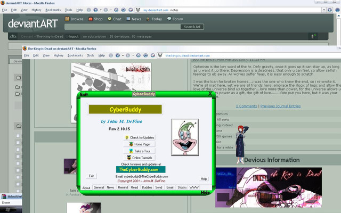Click the CyberBuddy alien mascot picture
Image resolution: width=341 pixels, height=213 pixels.
coord(185,137)
